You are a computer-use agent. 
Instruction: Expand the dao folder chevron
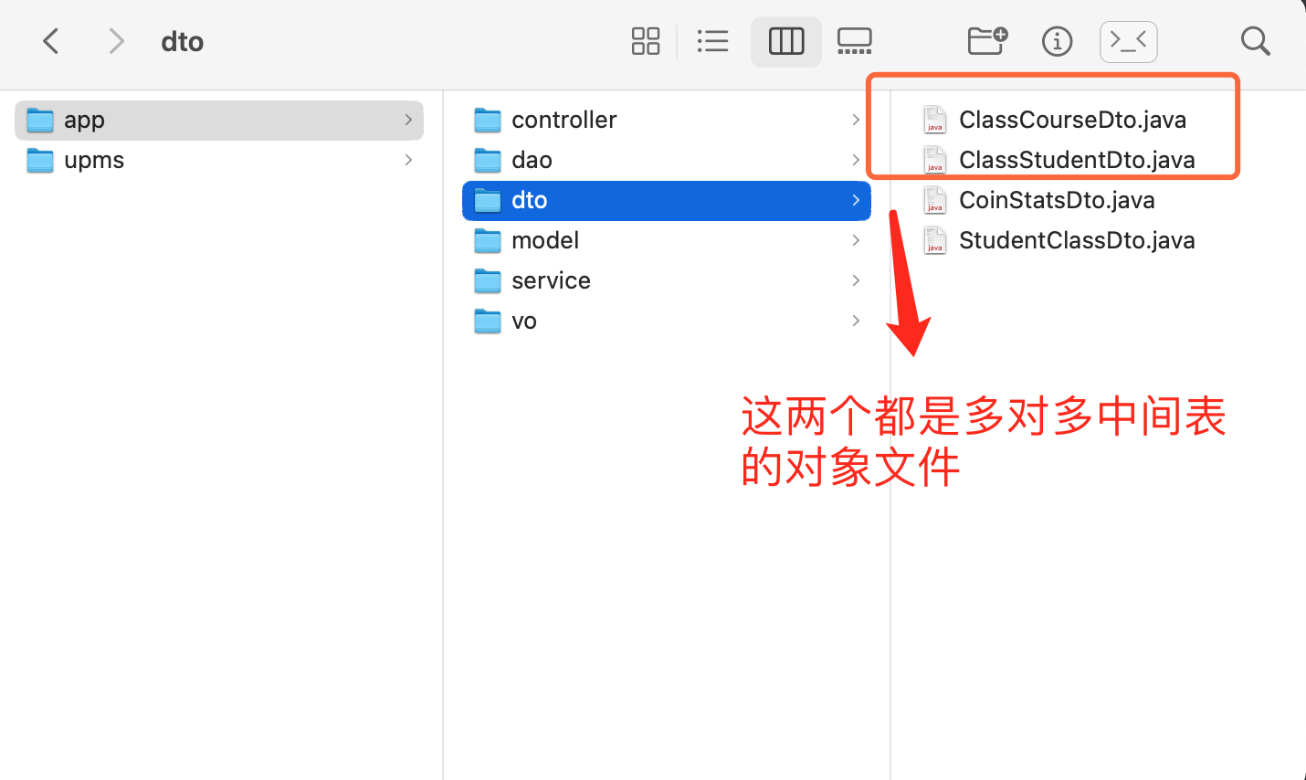tap(856, 160)
